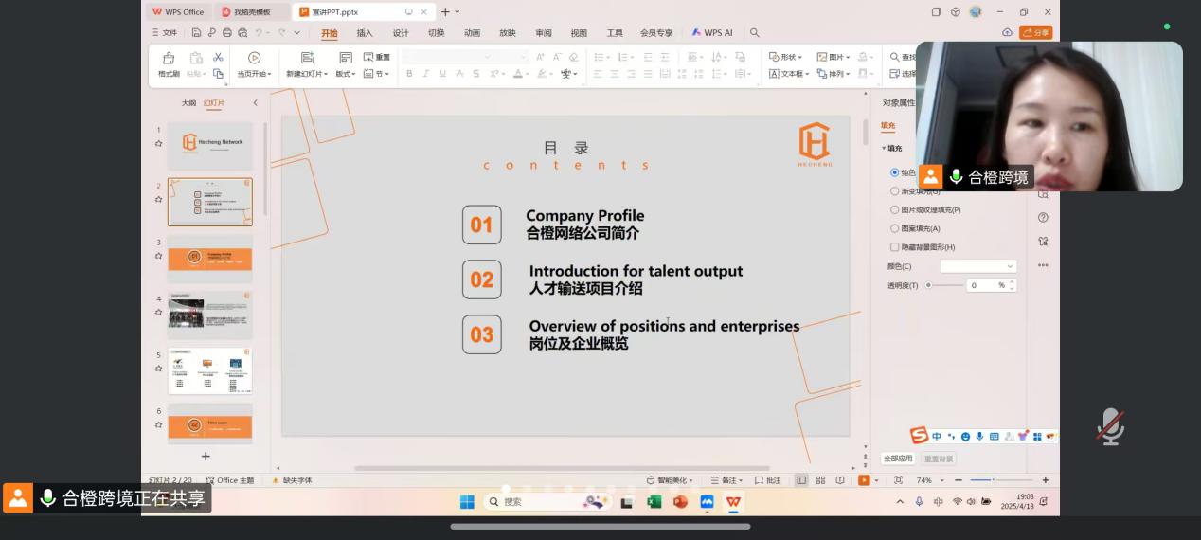Expand the Shapes (形状) dropdown
1201x540 pixels.
[x=786, y=58]
